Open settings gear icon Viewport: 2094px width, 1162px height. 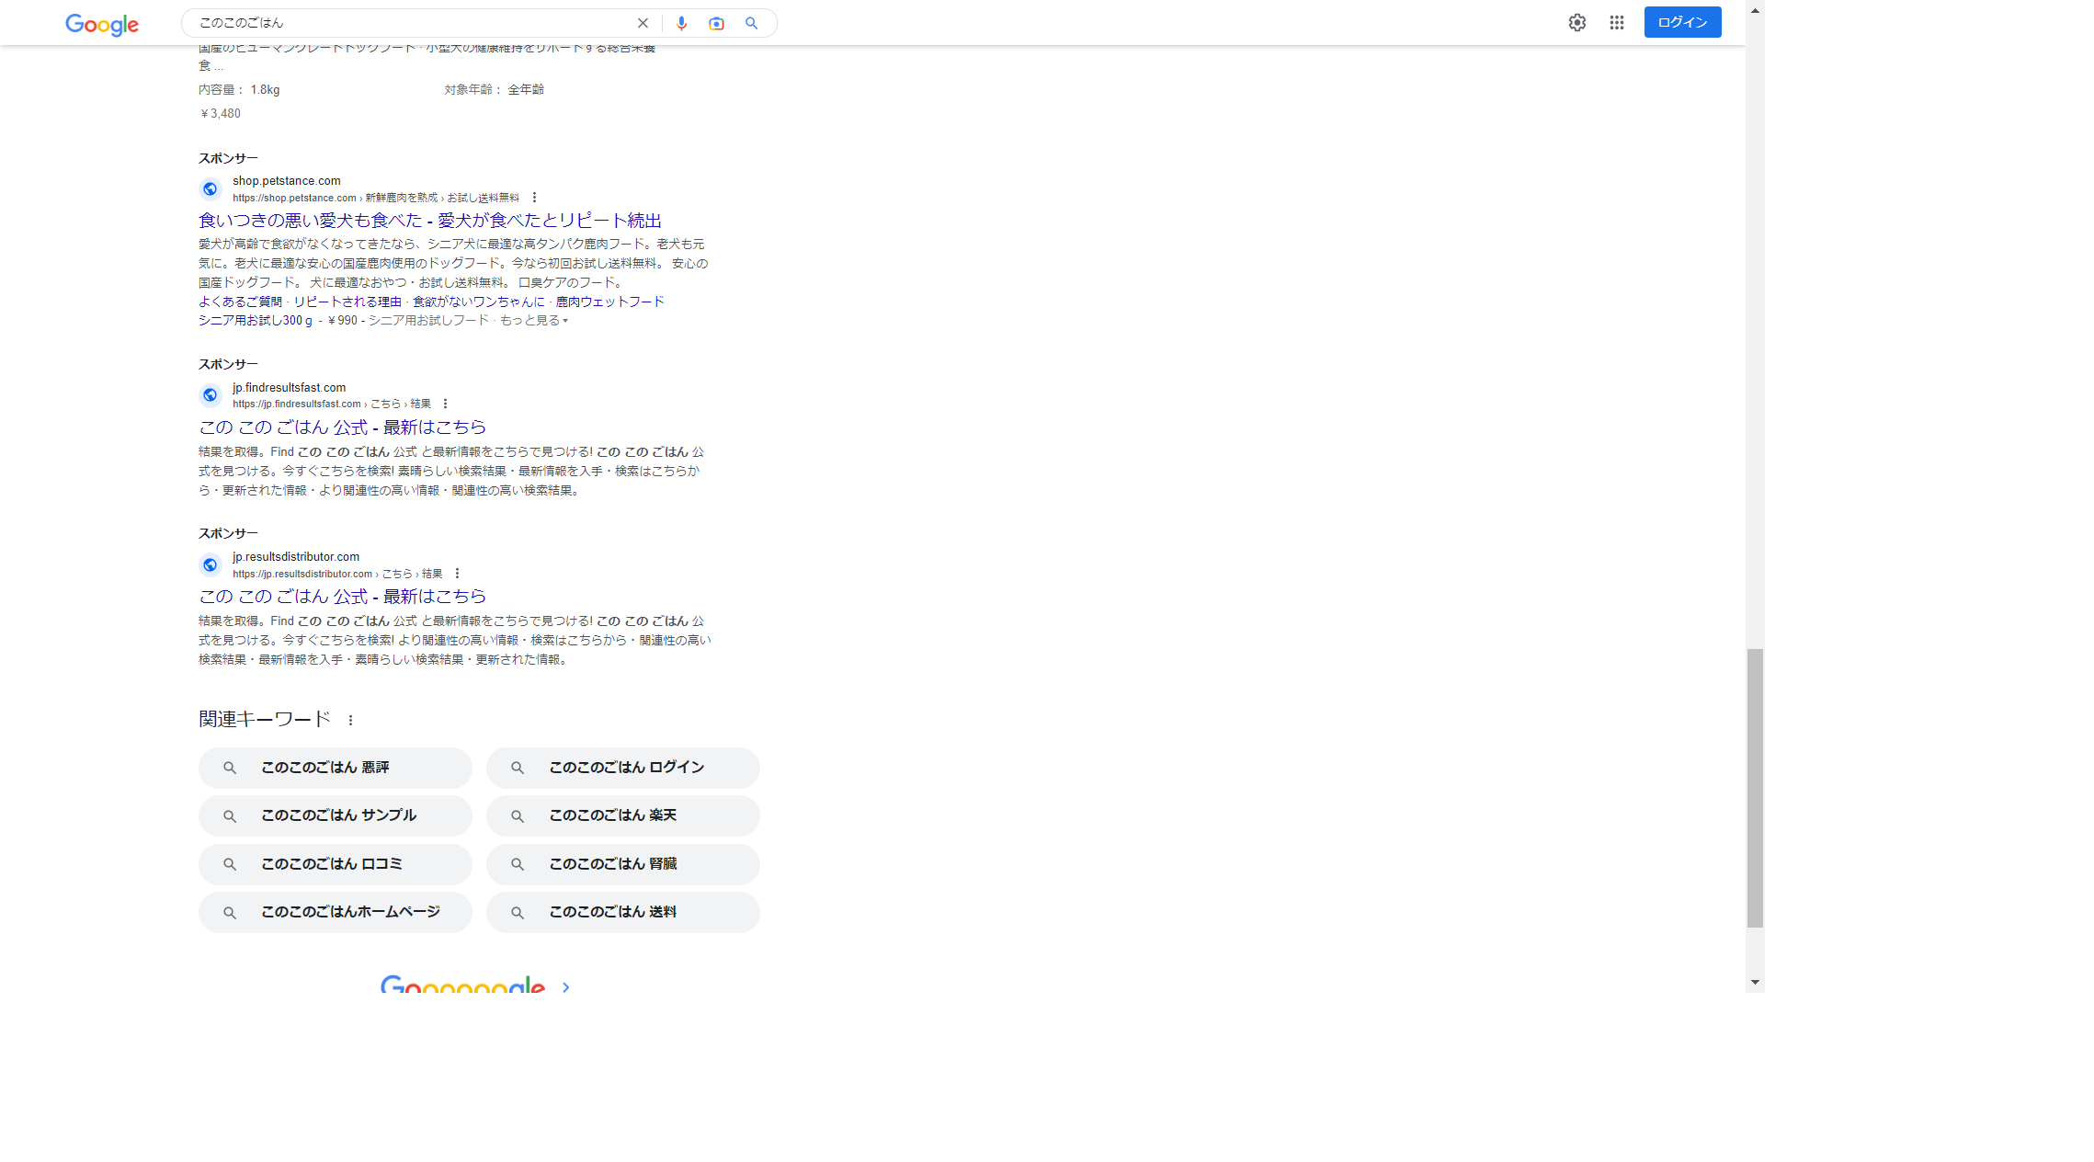click(1577, 22)
